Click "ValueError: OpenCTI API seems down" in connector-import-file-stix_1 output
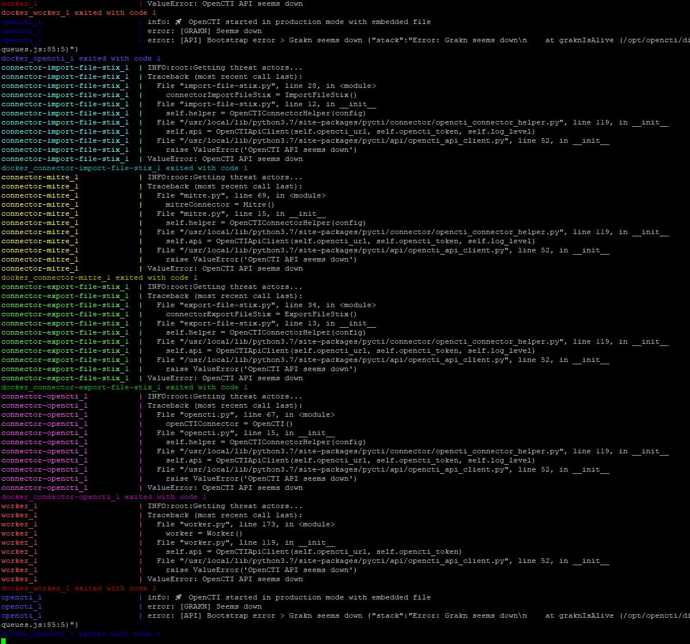 pos(225,159)
